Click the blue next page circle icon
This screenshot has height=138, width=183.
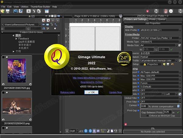point(90,131)
